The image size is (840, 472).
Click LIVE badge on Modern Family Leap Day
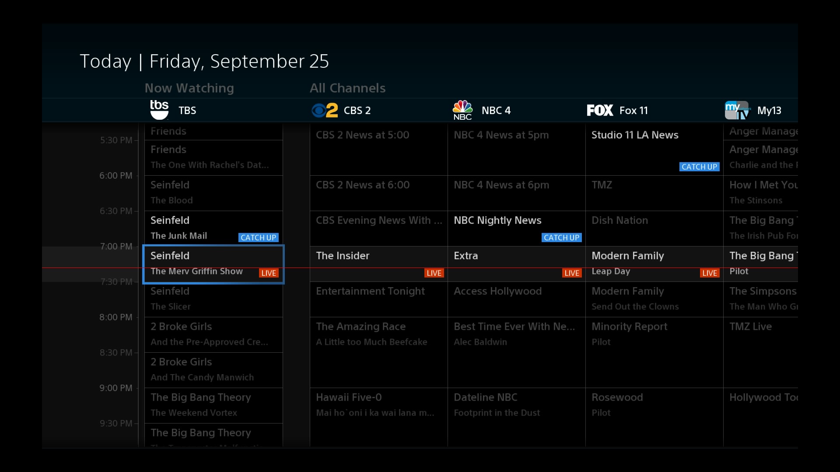710,273
